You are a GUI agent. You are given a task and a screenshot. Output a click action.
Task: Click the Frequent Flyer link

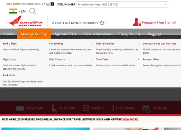[x=153, y=22]
